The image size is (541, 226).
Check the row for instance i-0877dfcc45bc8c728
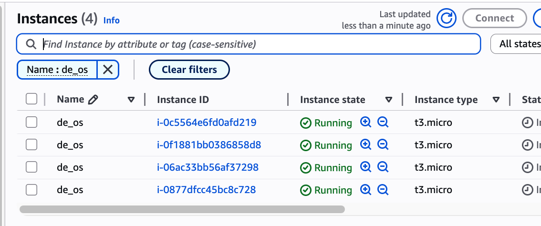tap(31, 190)
